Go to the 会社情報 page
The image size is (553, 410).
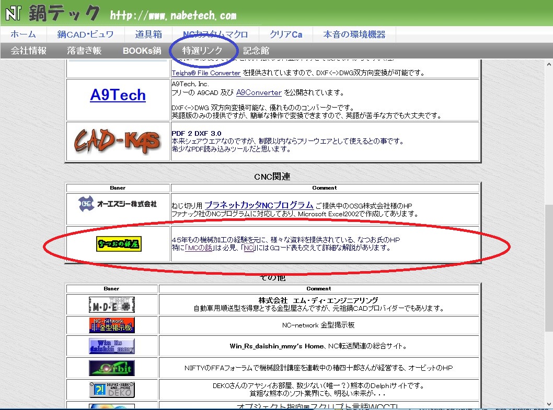pyautogui.click(x=29, y=51)
